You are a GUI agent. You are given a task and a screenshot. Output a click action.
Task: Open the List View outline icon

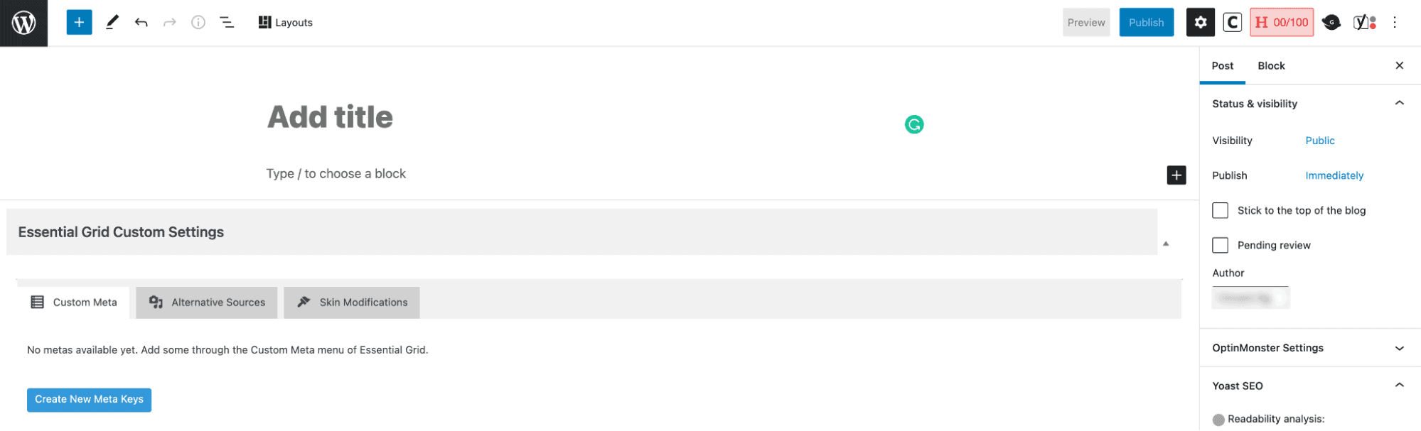tap(227, 23)
